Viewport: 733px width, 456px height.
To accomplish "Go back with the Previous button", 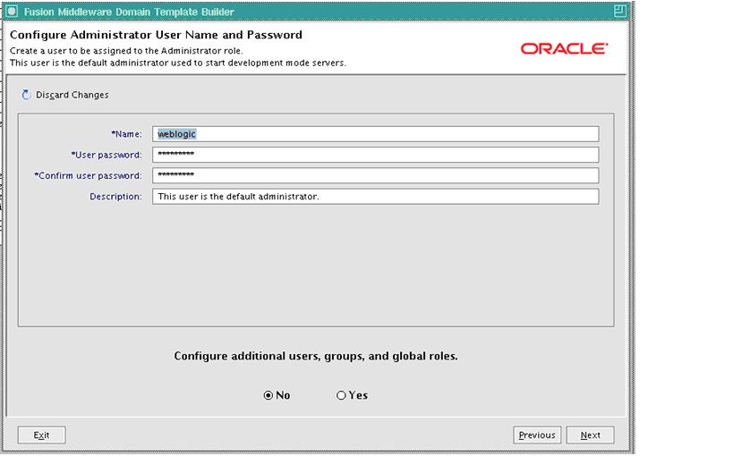I will (537, 435).
